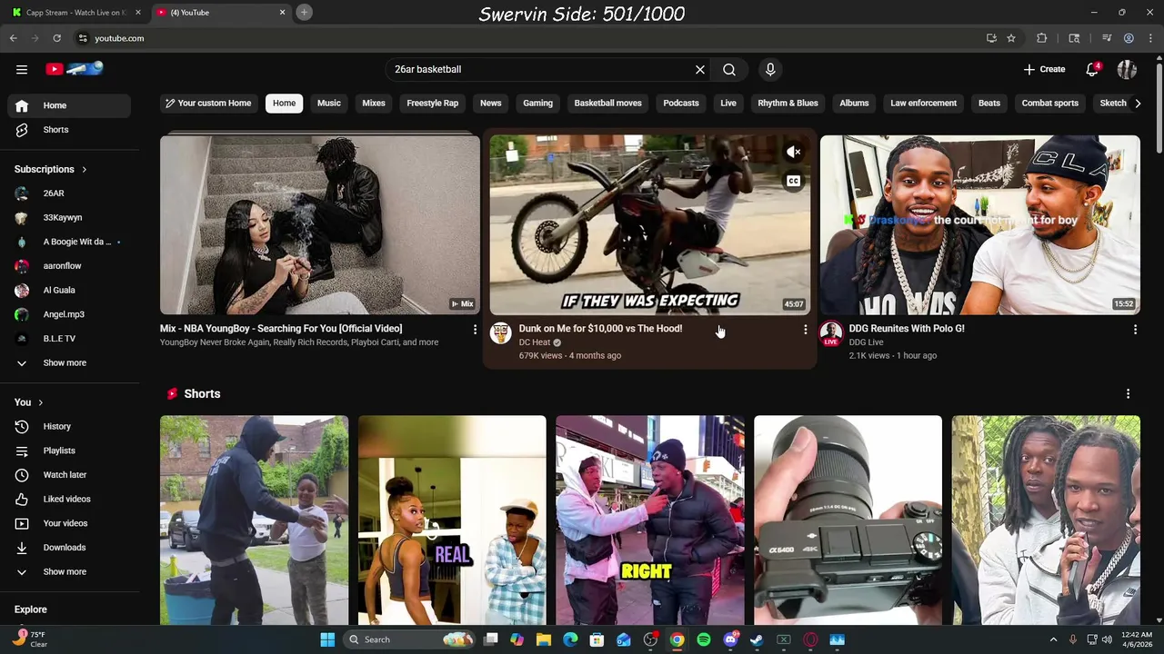Start voice search with microphone

[x=770, y=69]
